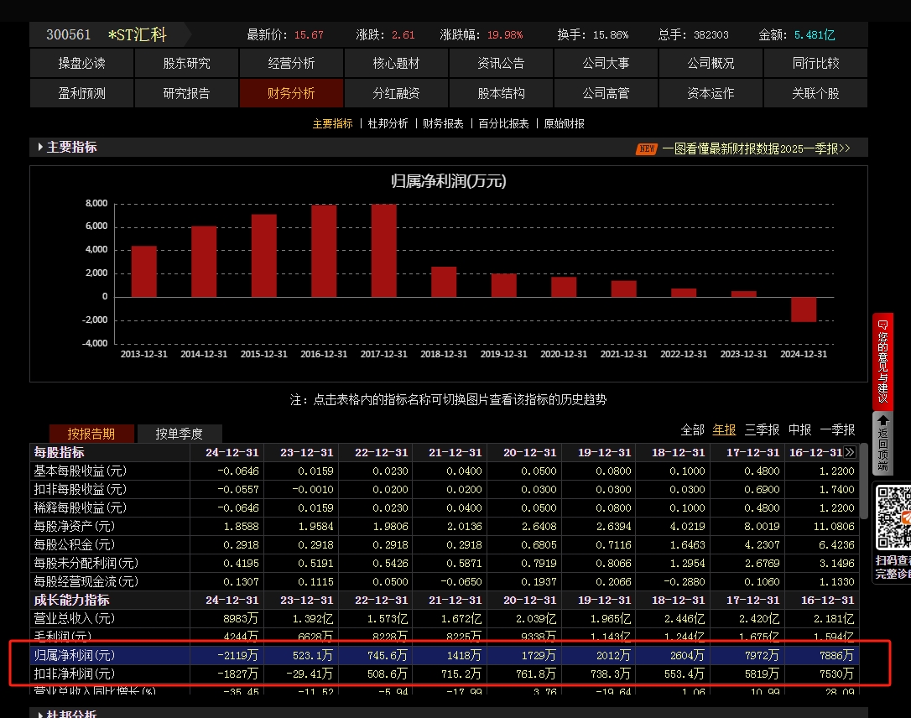Select 年报 report period filter
Viewport: 911px width, 718px height.
pyautogui.click(x=724, y=429)
